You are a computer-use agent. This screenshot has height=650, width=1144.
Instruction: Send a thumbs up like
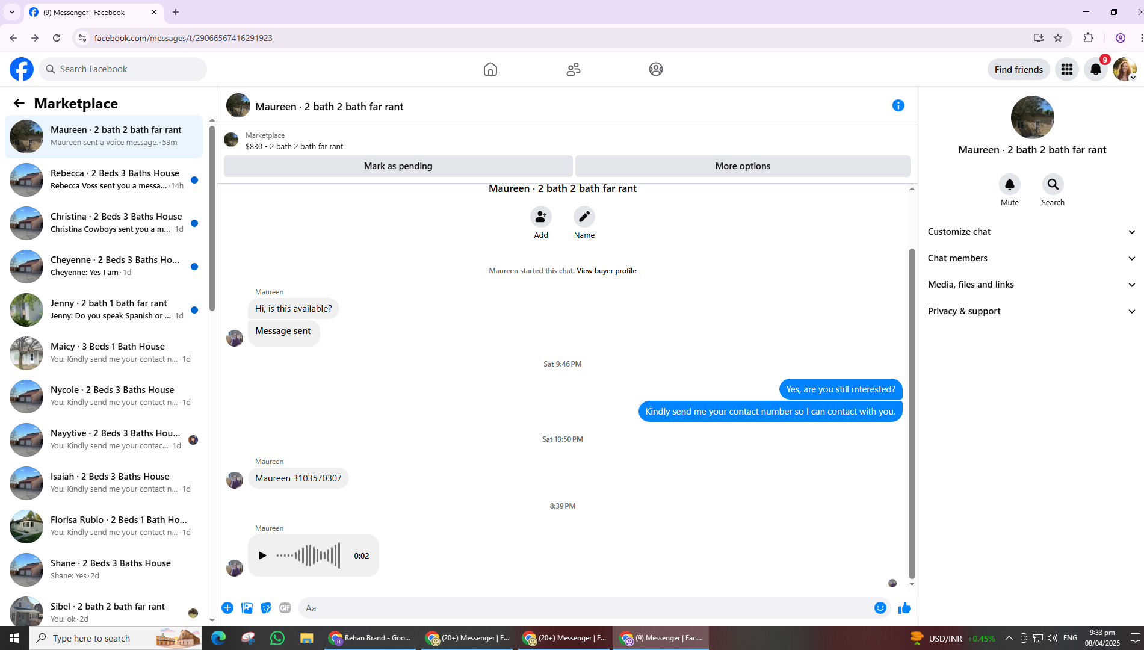point(904,608)
